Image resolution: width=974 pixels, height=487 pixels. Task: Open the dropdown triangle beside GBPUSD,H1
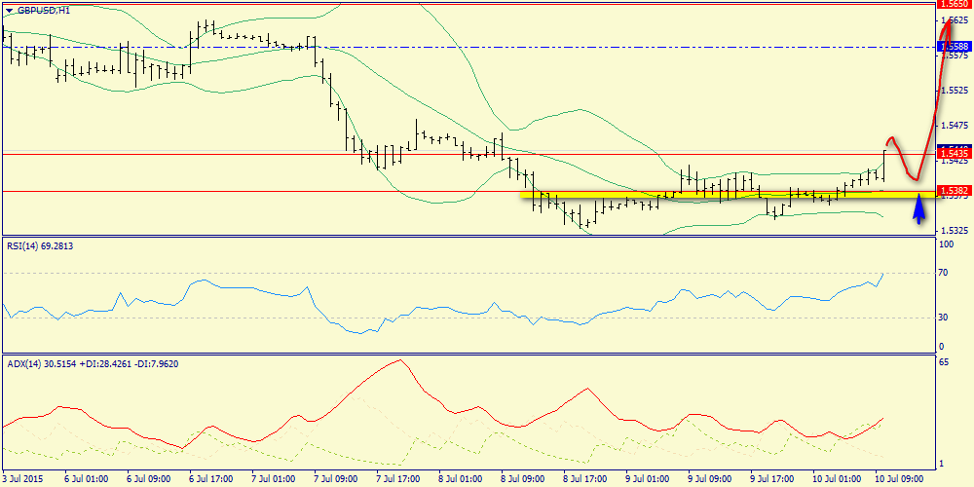(x=9, y=10)
